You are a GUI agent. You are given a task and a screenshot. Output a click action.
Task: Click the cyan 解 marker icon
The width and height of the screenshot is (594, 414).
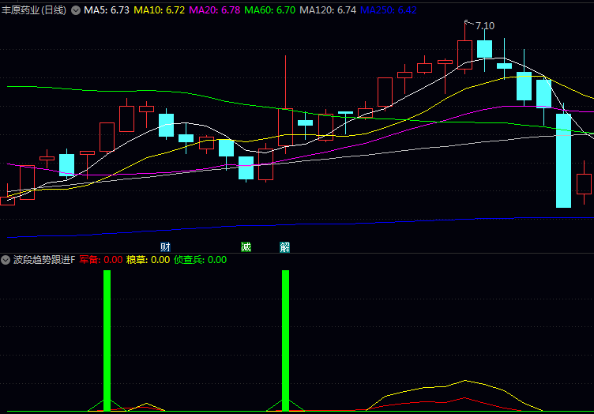(x=285, y=247)
